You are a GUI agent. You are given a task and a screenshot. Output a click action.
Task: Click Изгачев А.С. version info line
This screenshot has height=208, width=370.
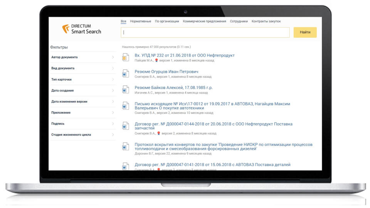coord(171,93)
